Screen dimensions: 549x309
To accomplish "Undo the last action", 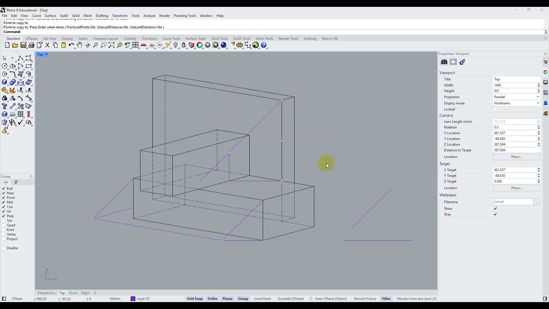I will coord(71,45).
